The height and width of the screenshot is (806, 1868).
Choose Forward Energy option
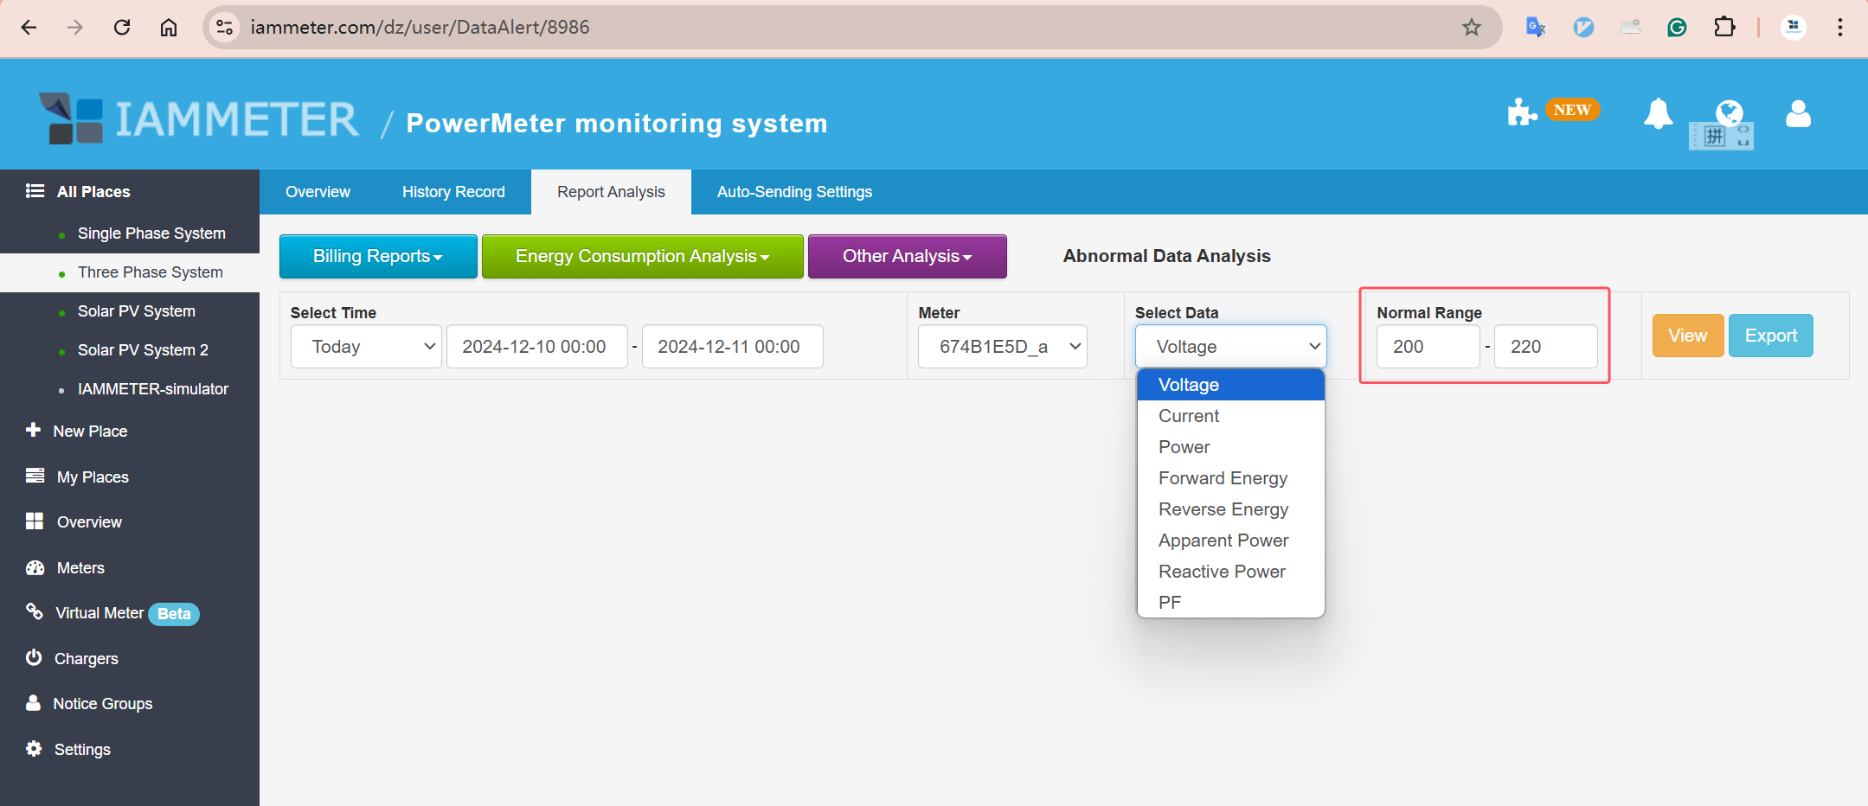coord(1230,478)
